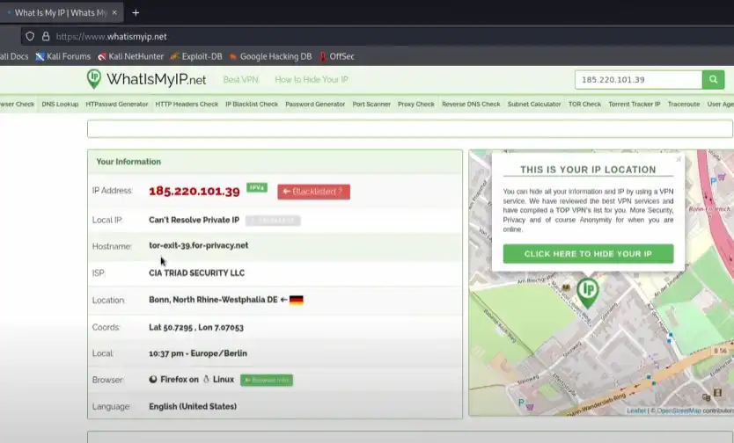
Task: Click English (United States) language value
Action: [193, 407]
